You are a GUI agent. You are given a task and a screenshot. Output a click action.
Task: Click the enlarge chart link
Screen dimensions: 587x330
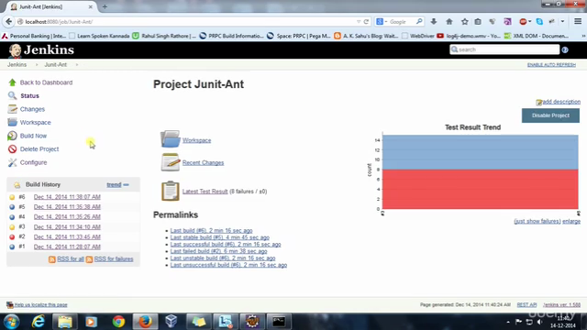coord(571,221)
